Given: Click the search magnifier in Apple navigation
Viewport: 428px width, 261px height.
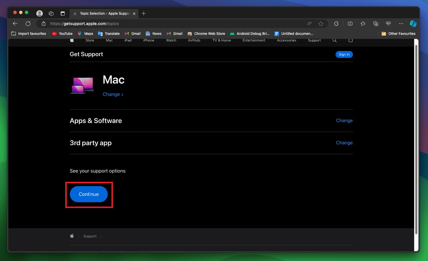Looking at the screenshot, I should pos(334,40).
